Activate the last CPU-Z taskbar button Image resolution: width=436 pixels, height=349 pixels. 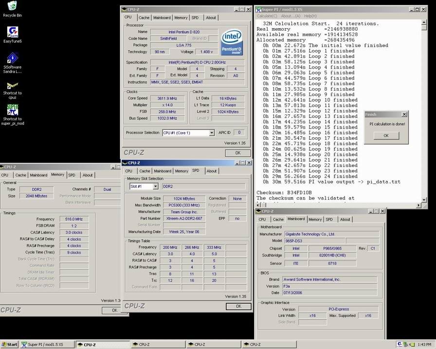(269, 344)
